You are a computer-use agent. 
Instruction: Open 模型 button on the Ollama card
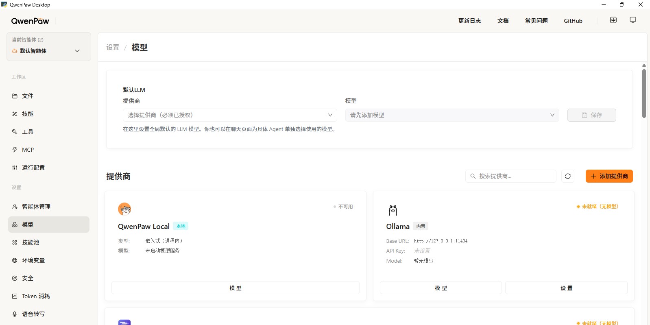pyautogui.click(x=441, y=288)
